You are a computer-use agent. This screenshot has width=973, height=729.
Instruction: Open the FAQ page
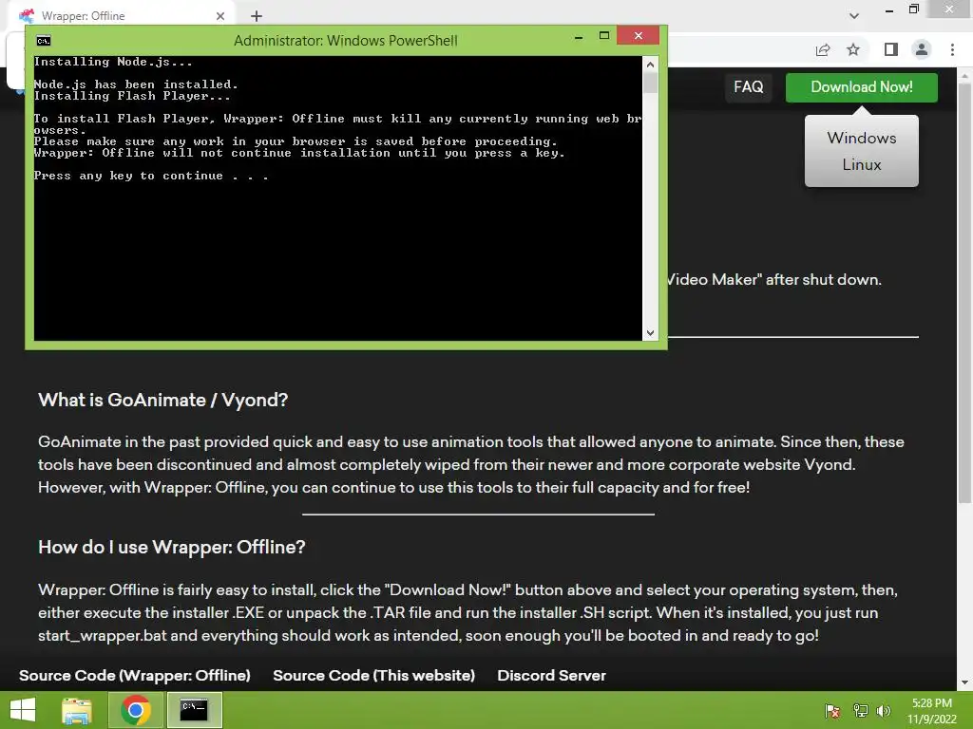749,86
